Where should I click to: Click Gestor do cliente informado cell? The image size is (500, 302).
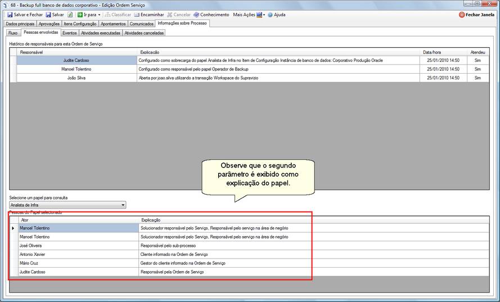(x=314, y=263)
